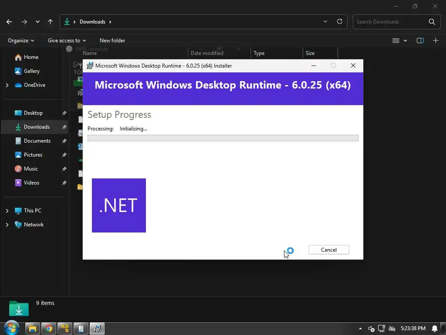Open the Start menu orb

[x=11, y=328]
